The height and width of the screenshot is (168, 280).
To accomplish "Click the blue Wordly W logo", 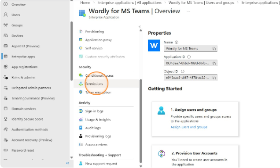I will click(x=154, y=46).
